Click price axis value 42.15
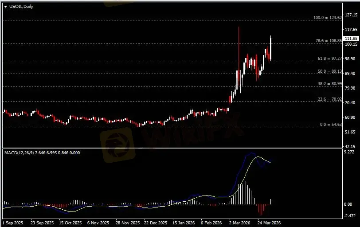Screen dimensions: 360x227 pos(350,146)
